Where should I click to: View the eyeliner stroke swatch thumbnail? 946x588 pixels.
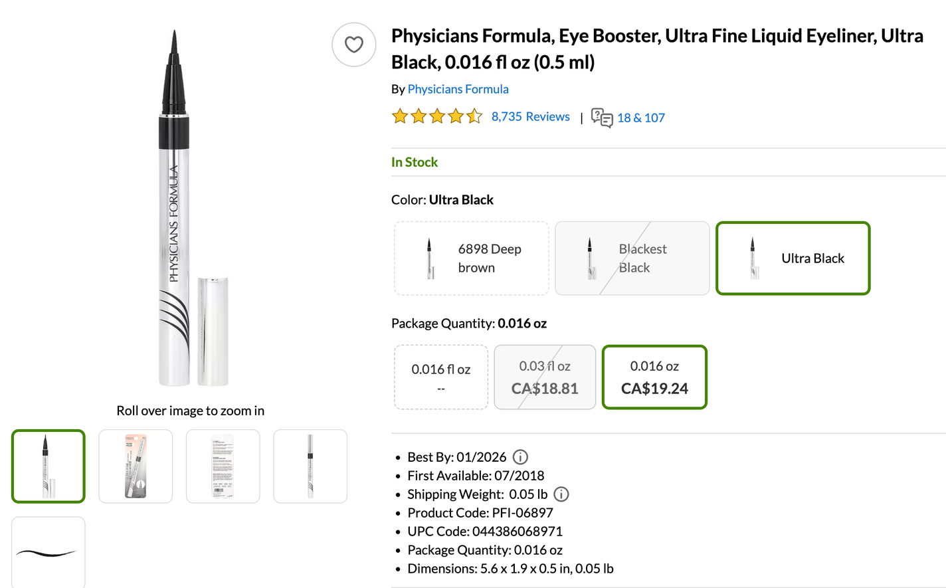[x=48, y=552]
